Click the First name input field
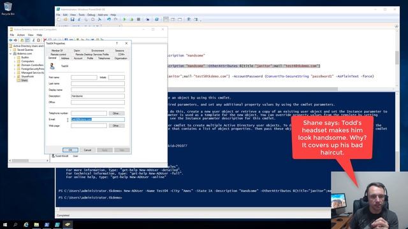 coord(84,78)
